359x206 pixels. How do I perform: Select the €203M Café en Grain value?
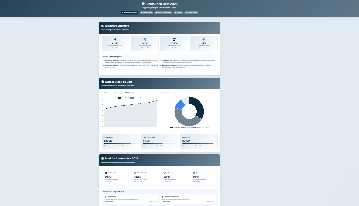(x=167, y=177)
